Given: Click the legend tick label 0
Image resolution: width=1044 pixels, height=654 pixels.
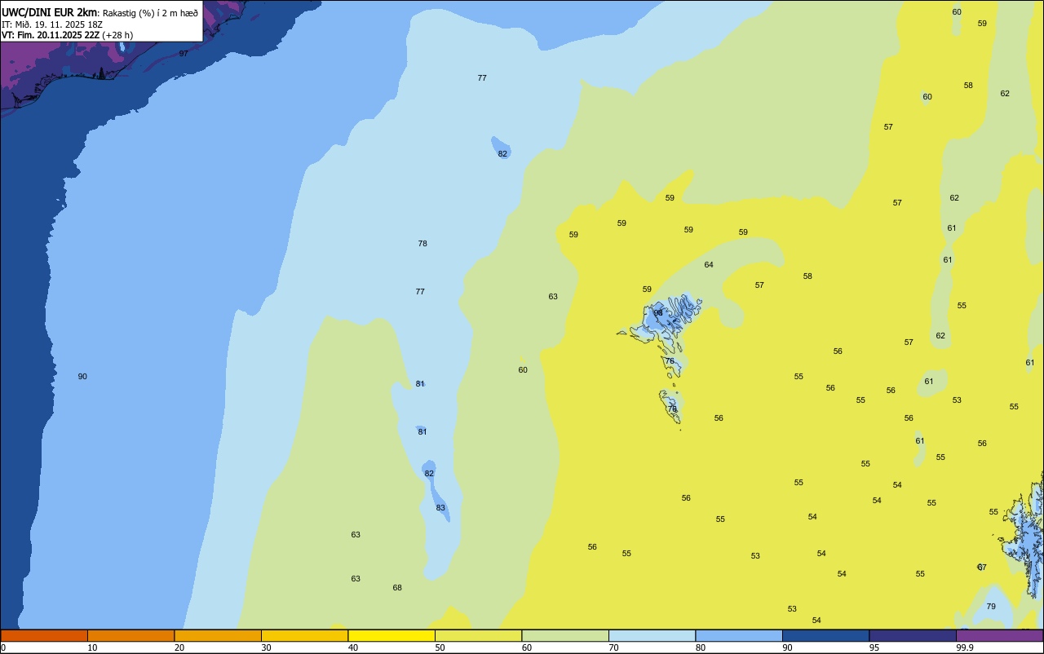Looking at the screenshot, I should [3, 647].
